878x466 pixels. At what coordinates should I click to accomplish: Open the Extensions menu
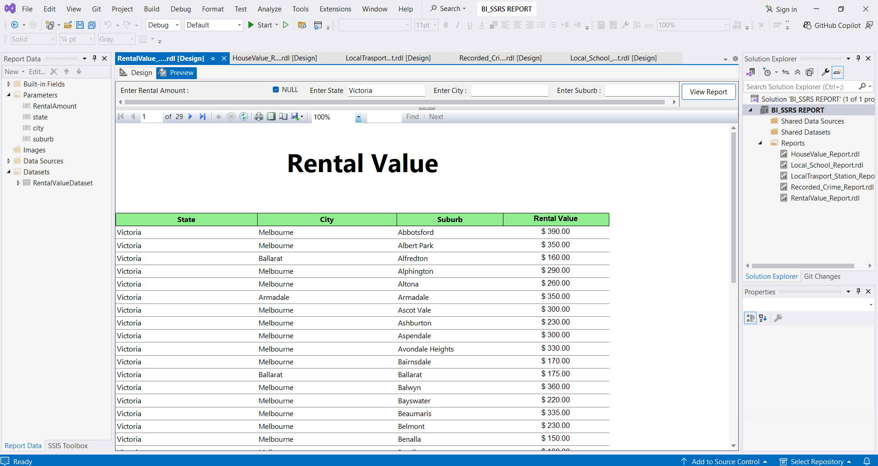coord(335,9)
